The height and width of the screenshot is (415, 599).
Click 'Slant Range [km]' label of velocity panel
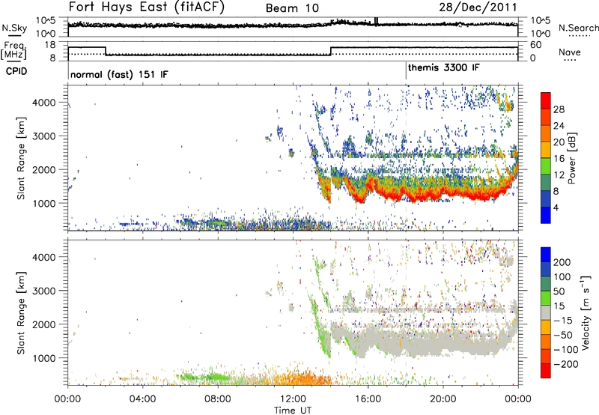(x=21, y=313)
